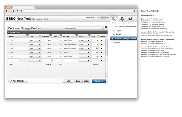Click the Active Dir. Server function cell

[70, 49]
